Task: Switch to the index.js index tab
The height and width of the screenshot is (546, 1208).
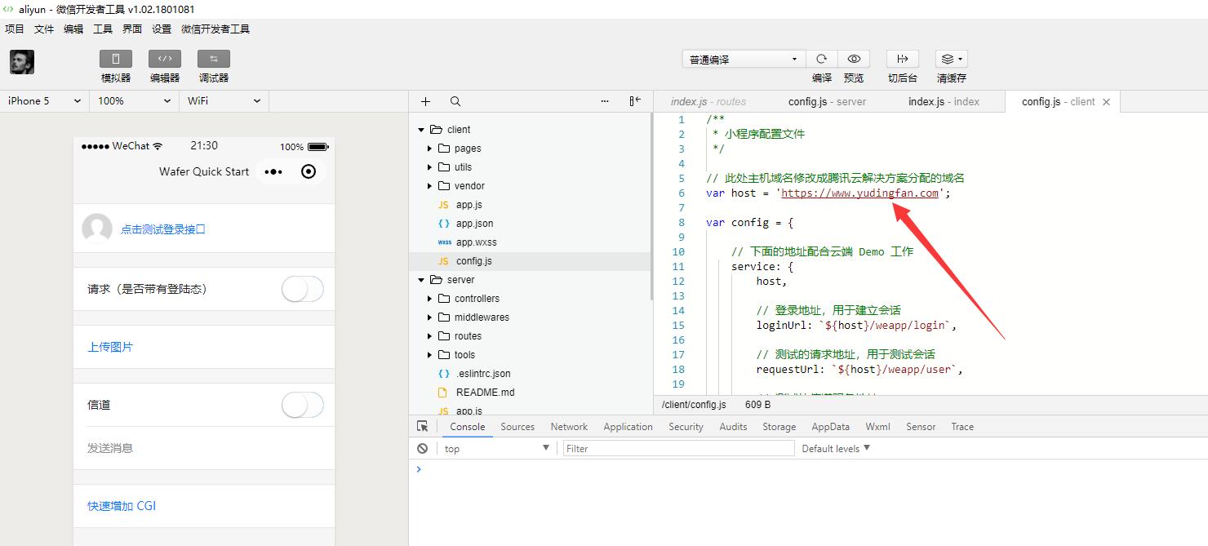Action: pos(944,101)
